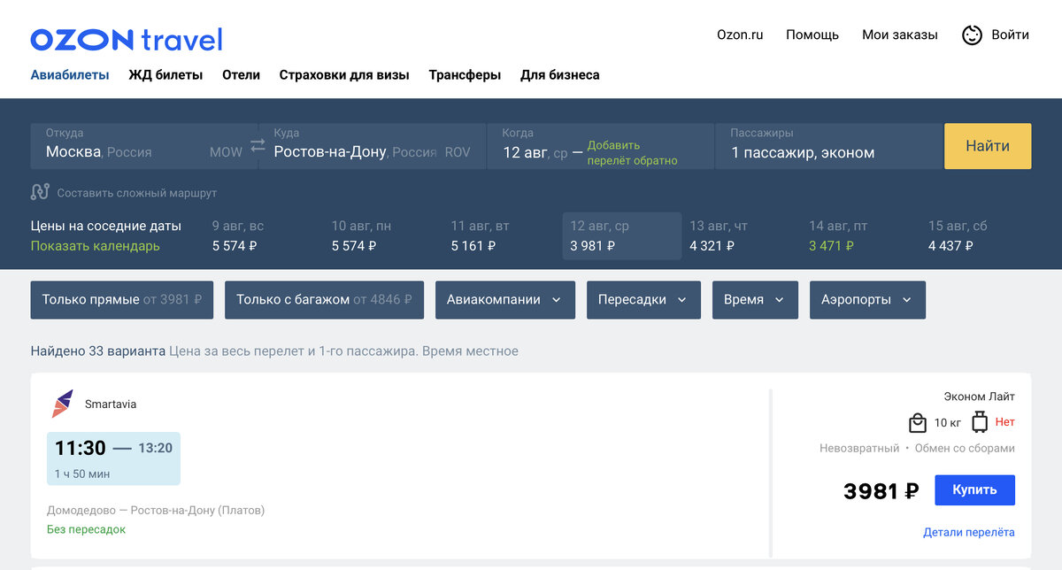Open the Для бизнеса tab
Viewport: 1062px width, 570px height.
[x=560, y=75]
